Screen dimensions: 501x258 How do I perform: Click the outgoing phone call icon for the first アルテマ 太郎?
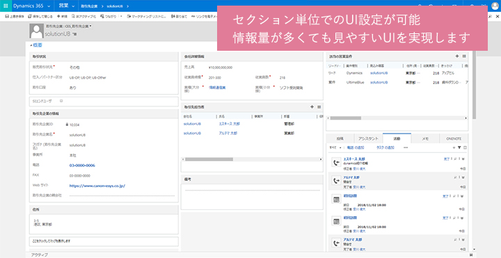click(x=336, y=181)
